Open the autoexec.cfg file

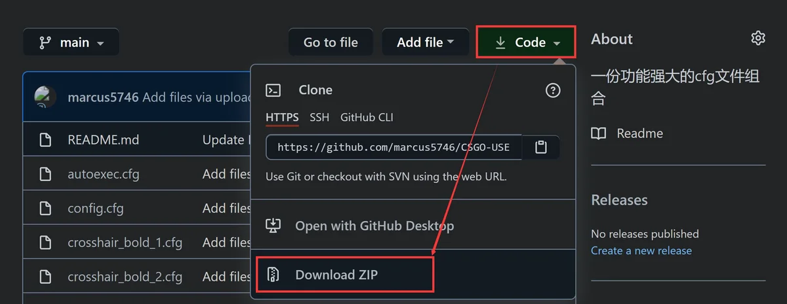104,175
